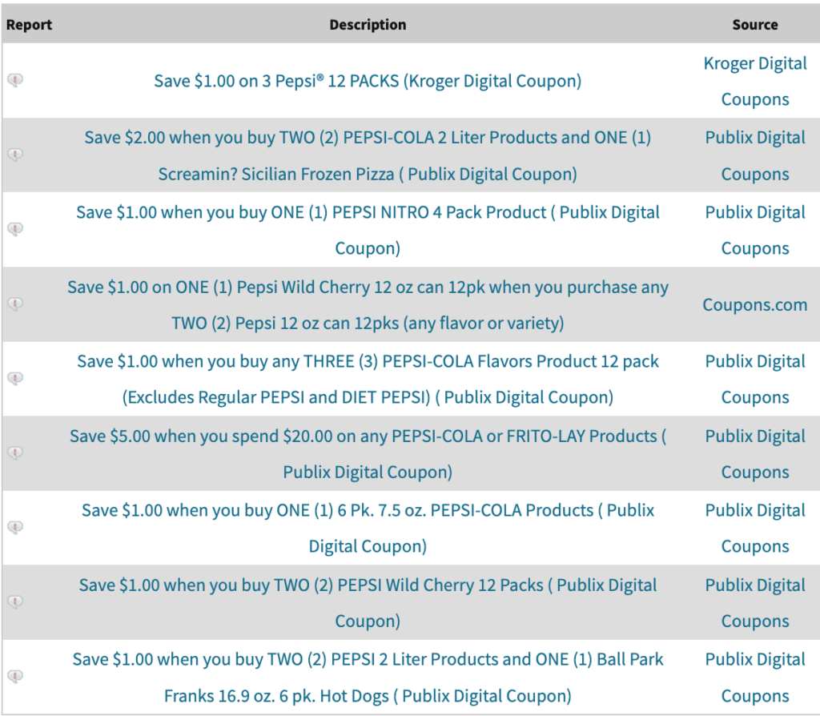This screenshot has height=716, width=820.
Task: Click the Source column header
Action: (x=755, y=25)
